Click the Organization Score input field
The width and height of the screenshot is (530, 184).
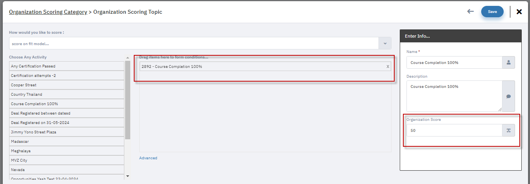(x=454, y=130)
